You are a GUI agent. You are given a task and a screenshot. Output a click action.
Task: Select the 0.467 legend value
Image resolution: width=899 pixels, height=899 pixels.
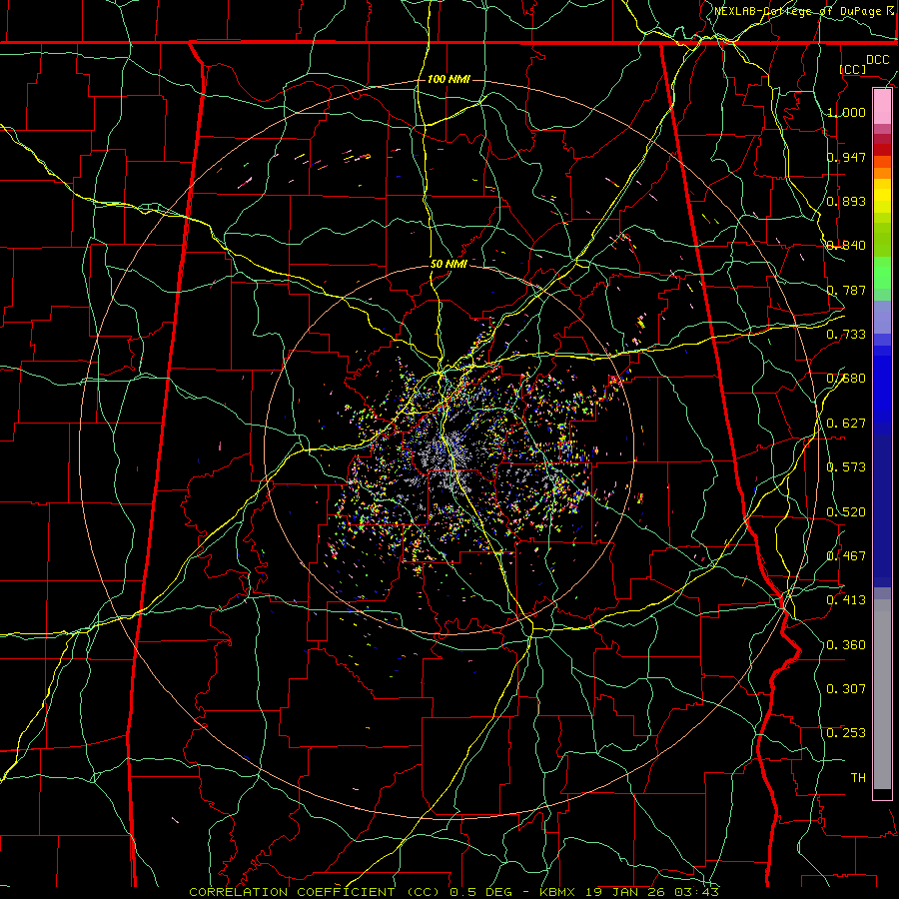tap(846, 556)
